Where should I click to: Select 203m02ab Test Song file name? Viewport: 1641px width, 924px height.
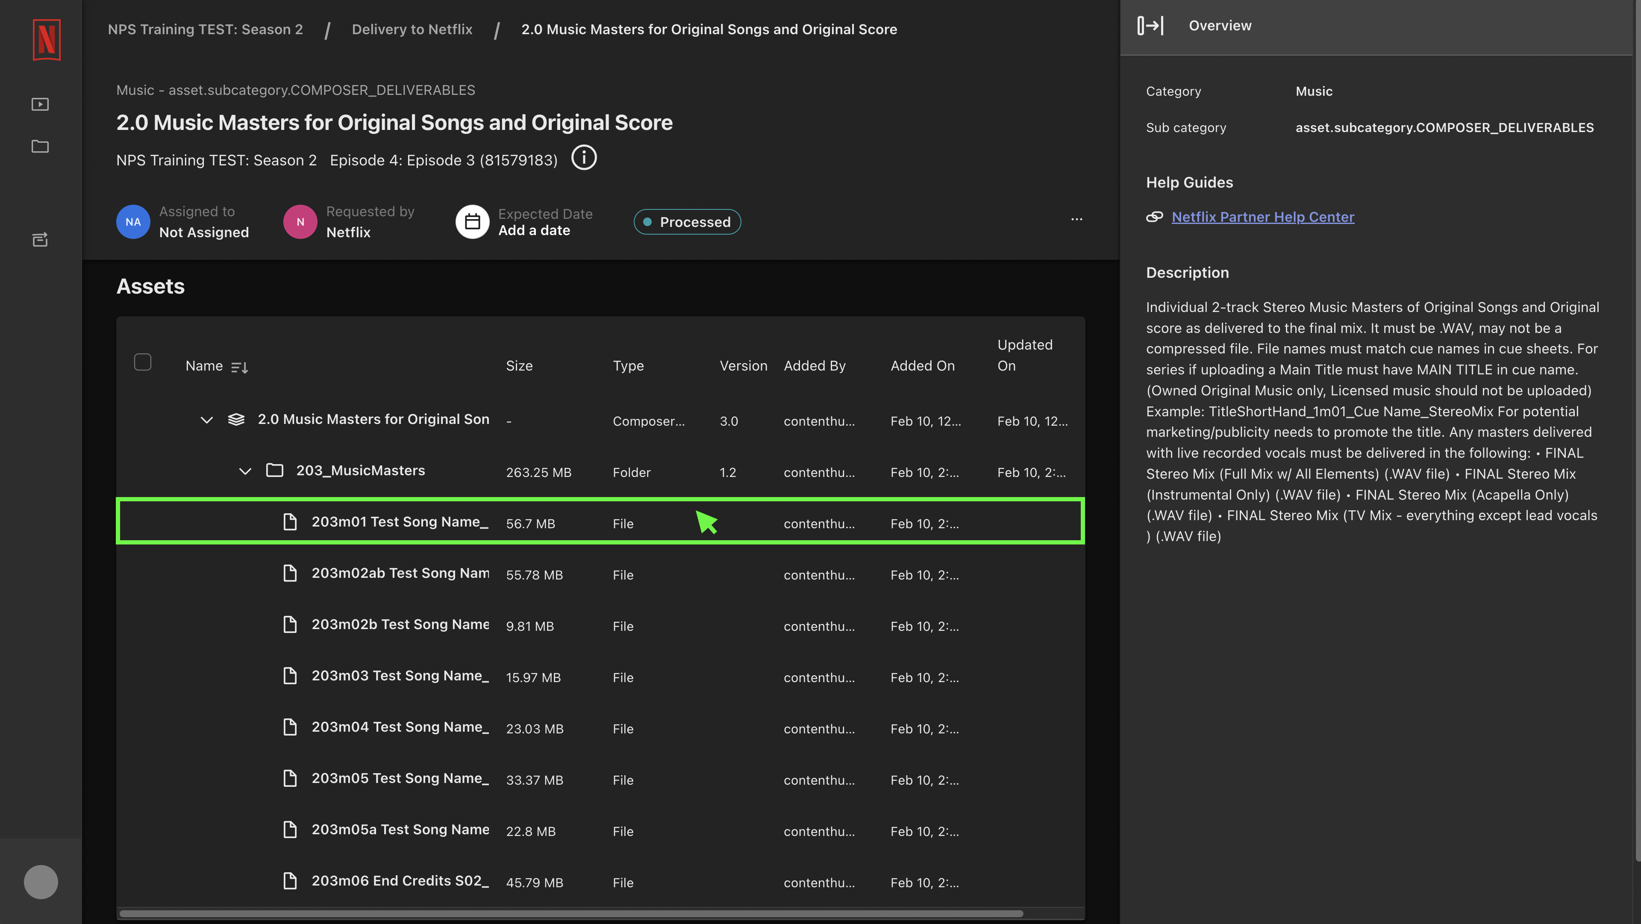pos(401,573)
